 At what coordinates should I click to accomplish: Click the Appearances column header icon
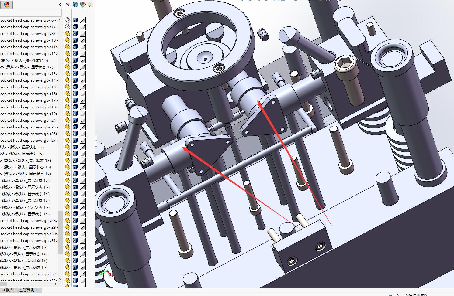point(83,5)
